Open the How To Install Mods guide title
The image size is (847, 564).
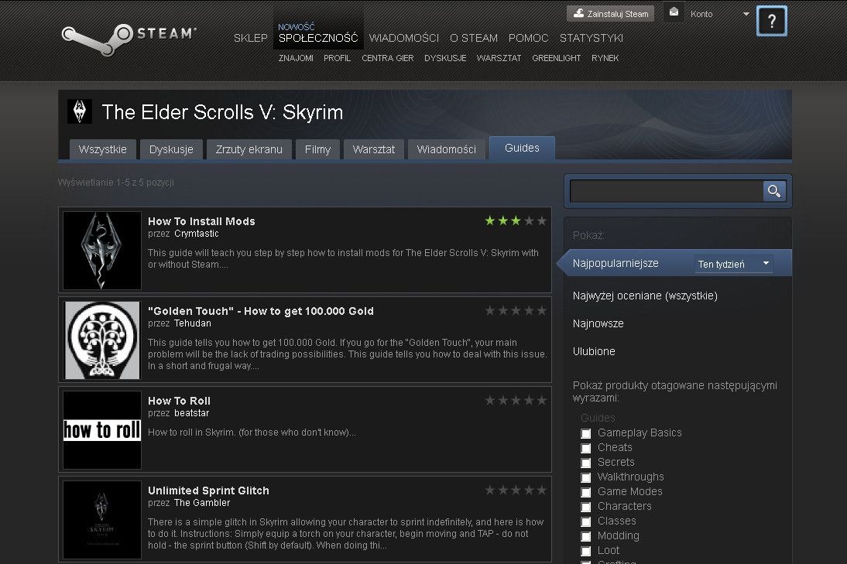(201, 221)
